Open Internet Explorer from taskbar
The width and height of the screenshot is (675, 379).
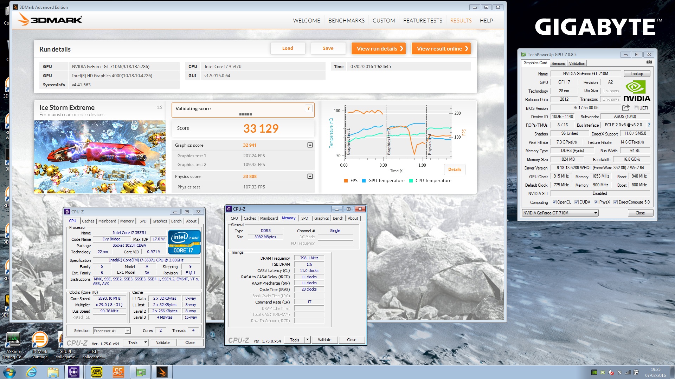[x=31, y=372]
